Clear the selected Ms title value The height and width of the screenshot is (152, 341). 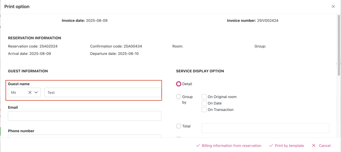[x=30, y=93]
